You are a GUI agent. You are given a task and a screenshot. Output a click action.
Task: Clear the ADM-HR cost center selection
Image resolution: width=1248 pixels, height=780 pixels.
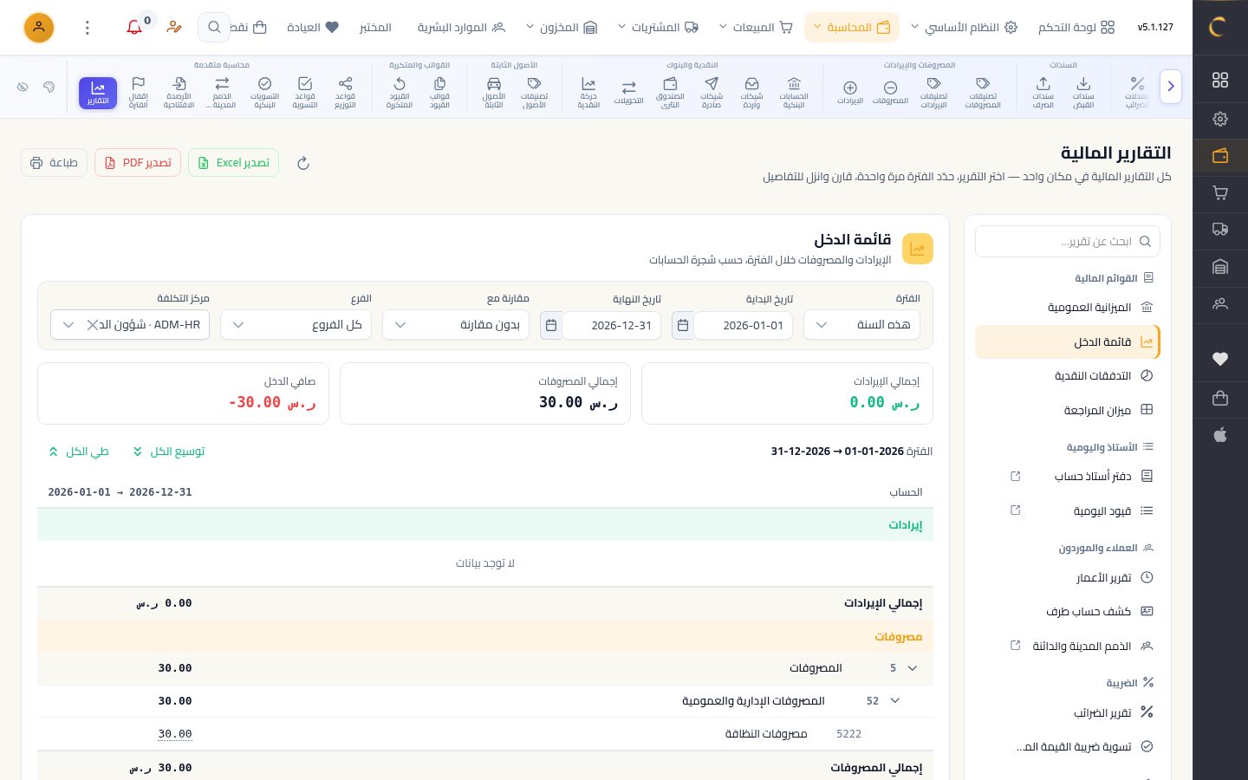click(x=92, y=325)
